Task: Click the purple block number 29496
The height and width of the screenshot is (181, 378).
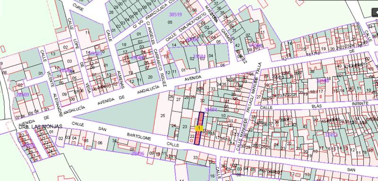Action: click(x=137, y=153)
